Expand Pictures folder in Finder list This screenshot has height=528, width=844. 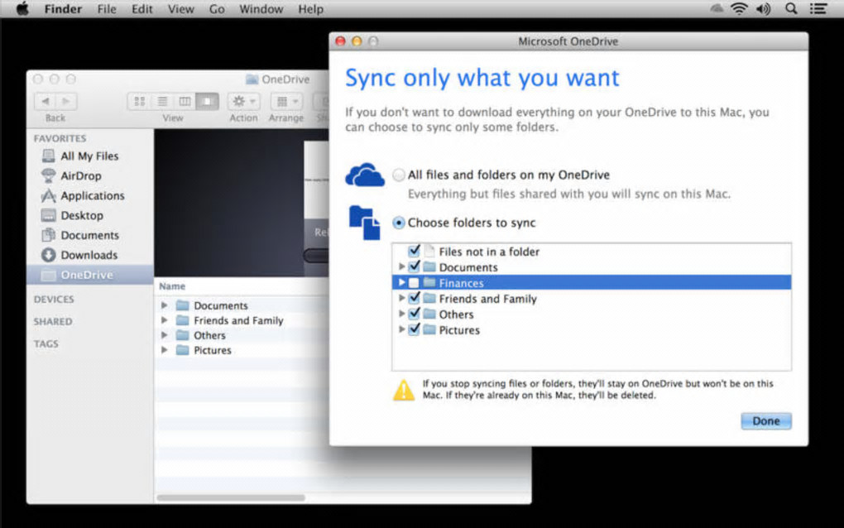coord(165,350)
